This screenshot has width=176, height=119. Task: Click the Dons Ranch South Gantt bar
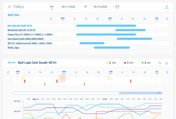pos(134,39)
